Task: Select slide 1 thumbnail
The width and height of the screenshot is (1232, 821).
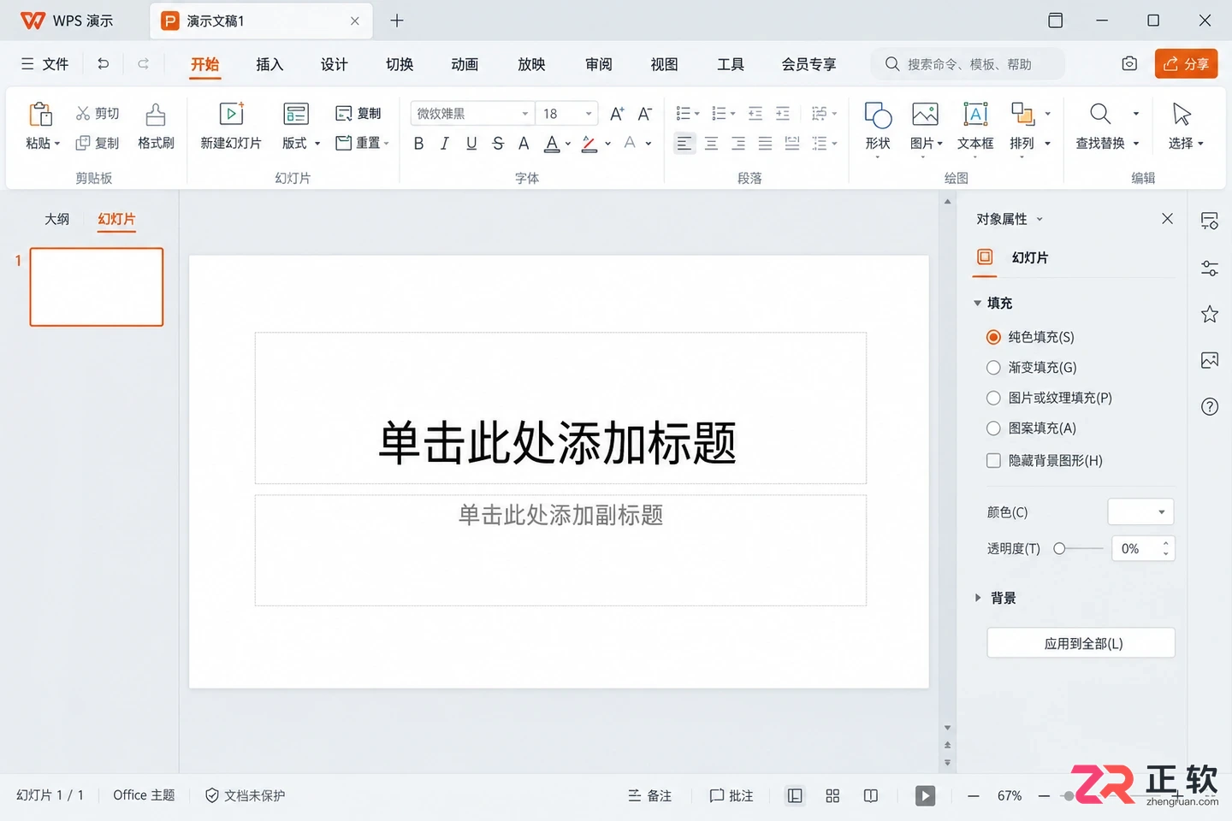Action: [97, 287]
